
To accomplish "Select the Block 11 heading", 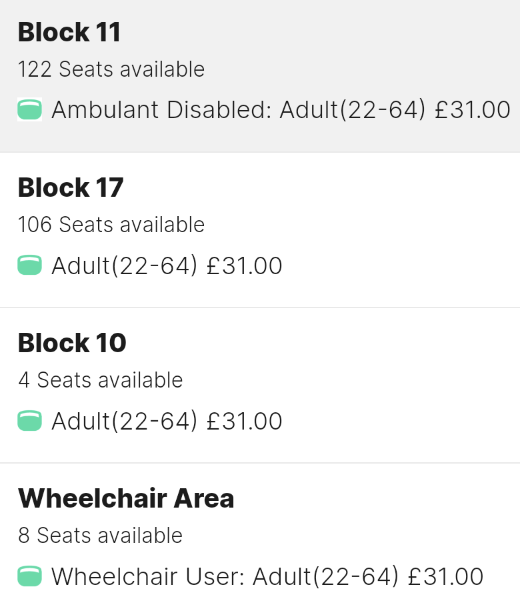I will coord(69,32).
